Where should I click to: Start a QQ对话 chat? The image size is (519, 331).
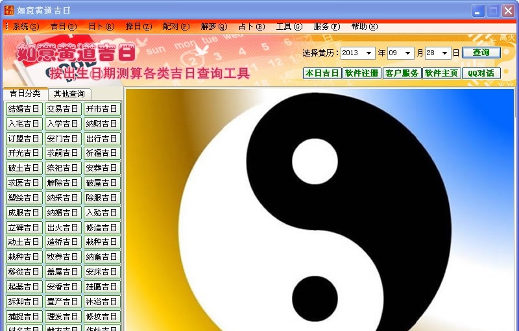481,73
